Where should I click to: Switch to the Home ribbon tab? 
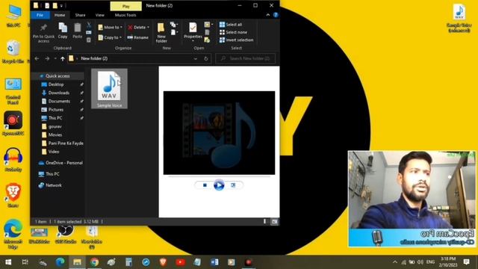pyautogui.click(x=60, y=15)
